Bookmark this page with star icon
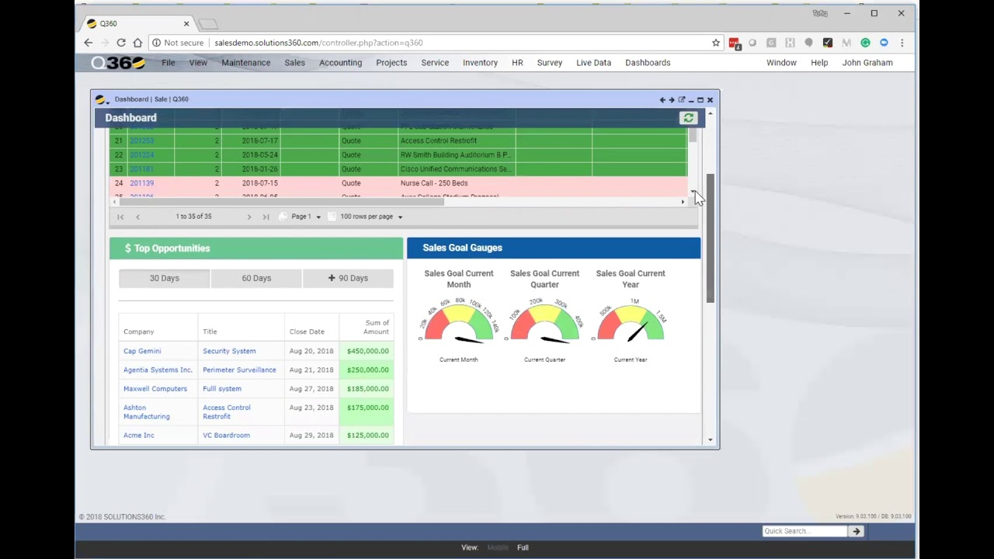994x559 pixels. (x=716, y=43)
